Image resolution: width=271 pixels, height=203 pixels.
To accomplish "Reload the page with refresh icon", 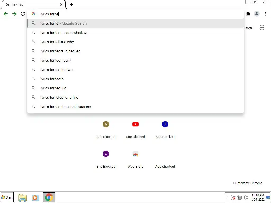I will tap(23, 14).
